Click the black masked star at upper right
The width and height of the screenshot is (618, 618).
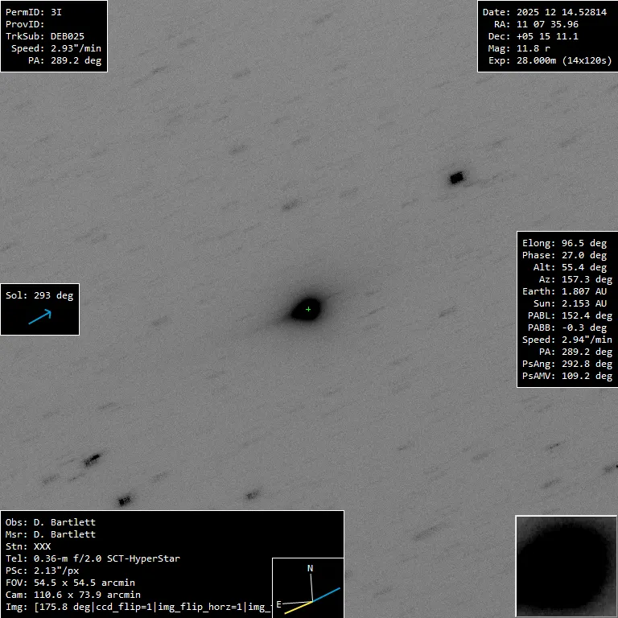click(457, 178)
